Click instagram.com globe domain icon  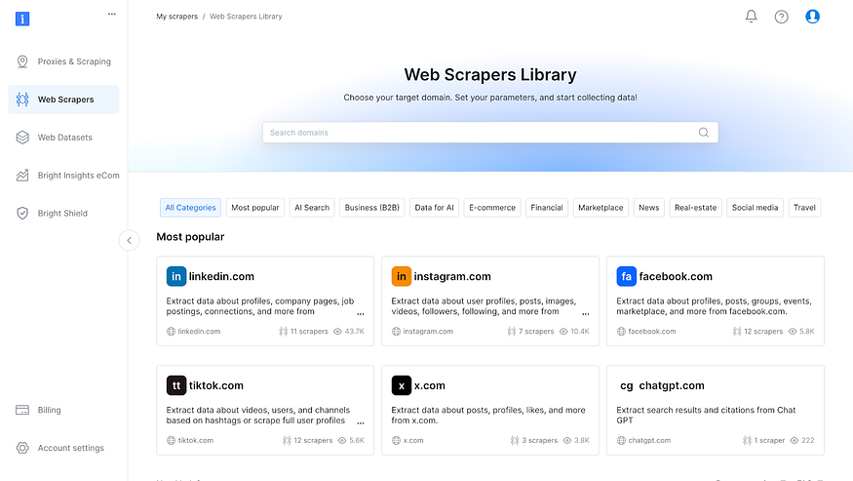click(x=396, y=331)
